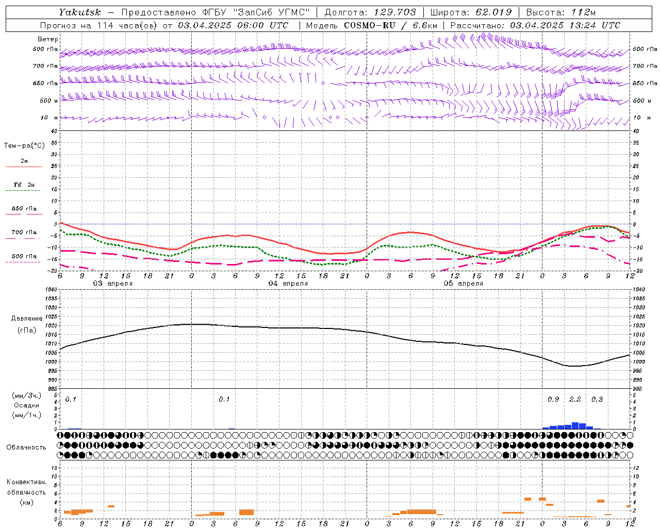Click the tallest blue precipitation bar
Screen dimensions: 660x528
[x=575, y=426]
